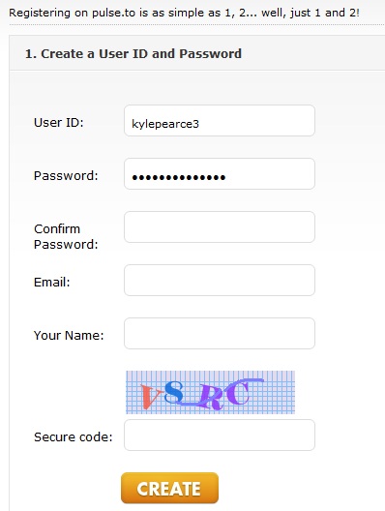The image size is (385, 511).
Task: Focus the Password field with dots
Action: [x=220, y=173]
